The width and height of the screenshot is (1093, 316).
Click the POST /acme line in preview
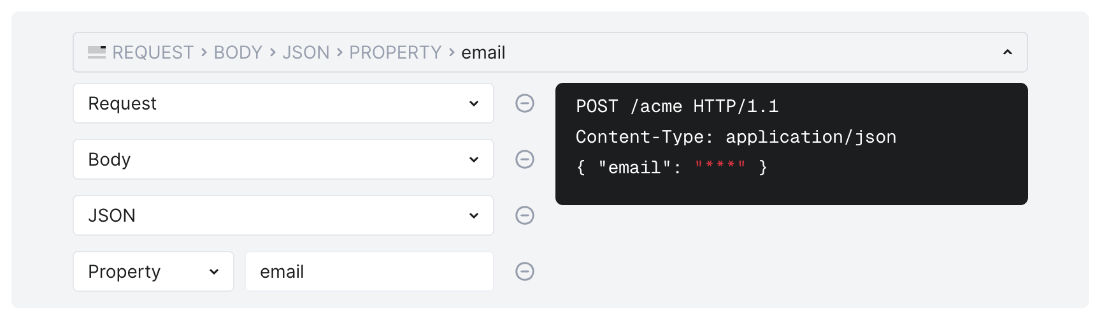pyautogui.click(x=676, y=106)
